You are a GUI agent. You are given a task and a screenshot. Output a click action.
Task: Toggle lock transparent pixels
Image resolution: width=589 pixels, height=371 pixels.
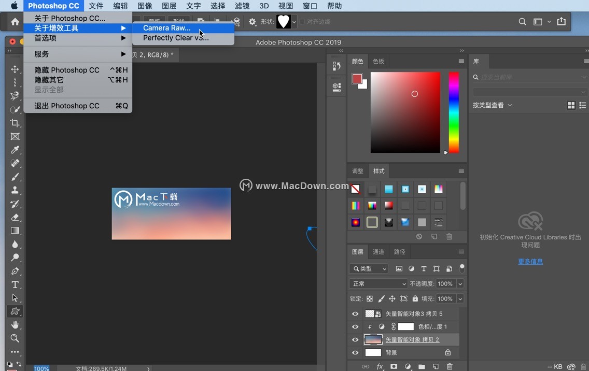point(370,299)
